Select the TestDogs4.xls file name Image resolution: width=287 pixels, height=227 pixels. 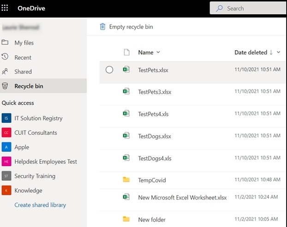click(155, 158)
